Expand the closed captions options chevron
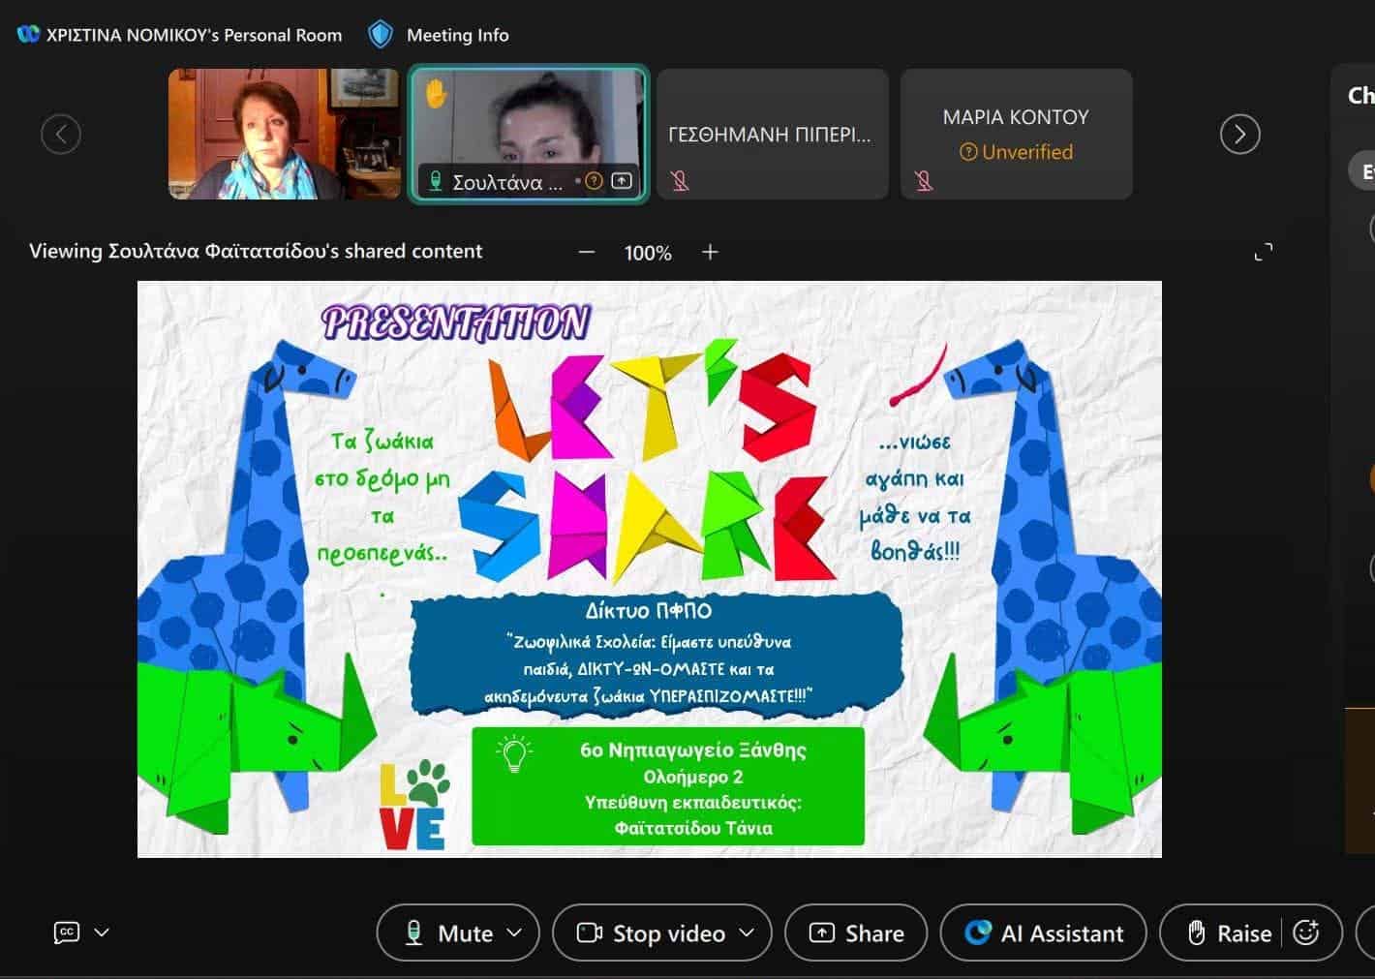The image size is (1375, 979). (x=102, y=933)
